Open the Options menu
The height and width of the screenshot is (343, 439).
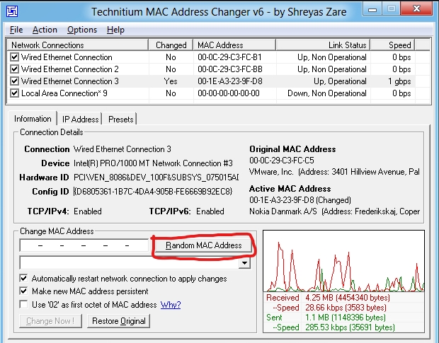point(82,30)
